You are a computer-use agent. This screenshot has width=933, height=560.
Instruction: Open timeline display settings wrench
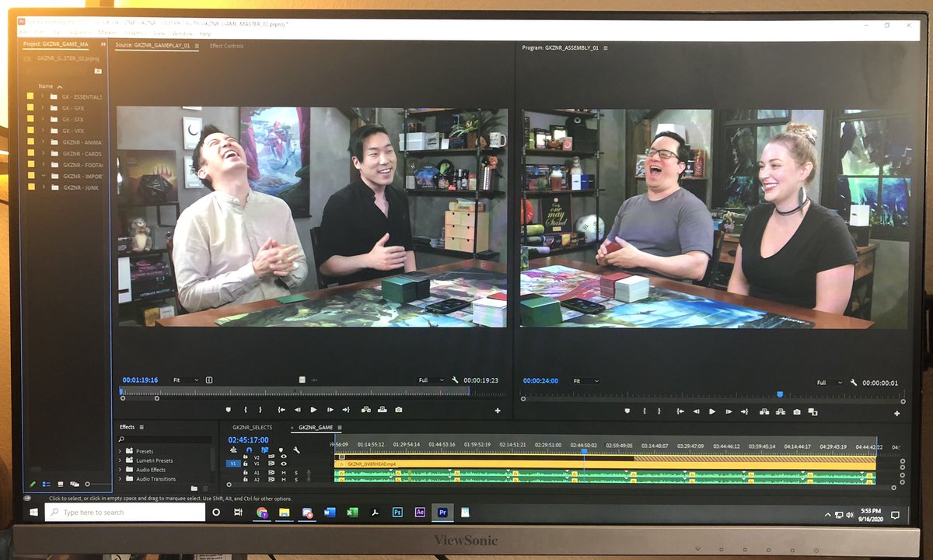296,450
